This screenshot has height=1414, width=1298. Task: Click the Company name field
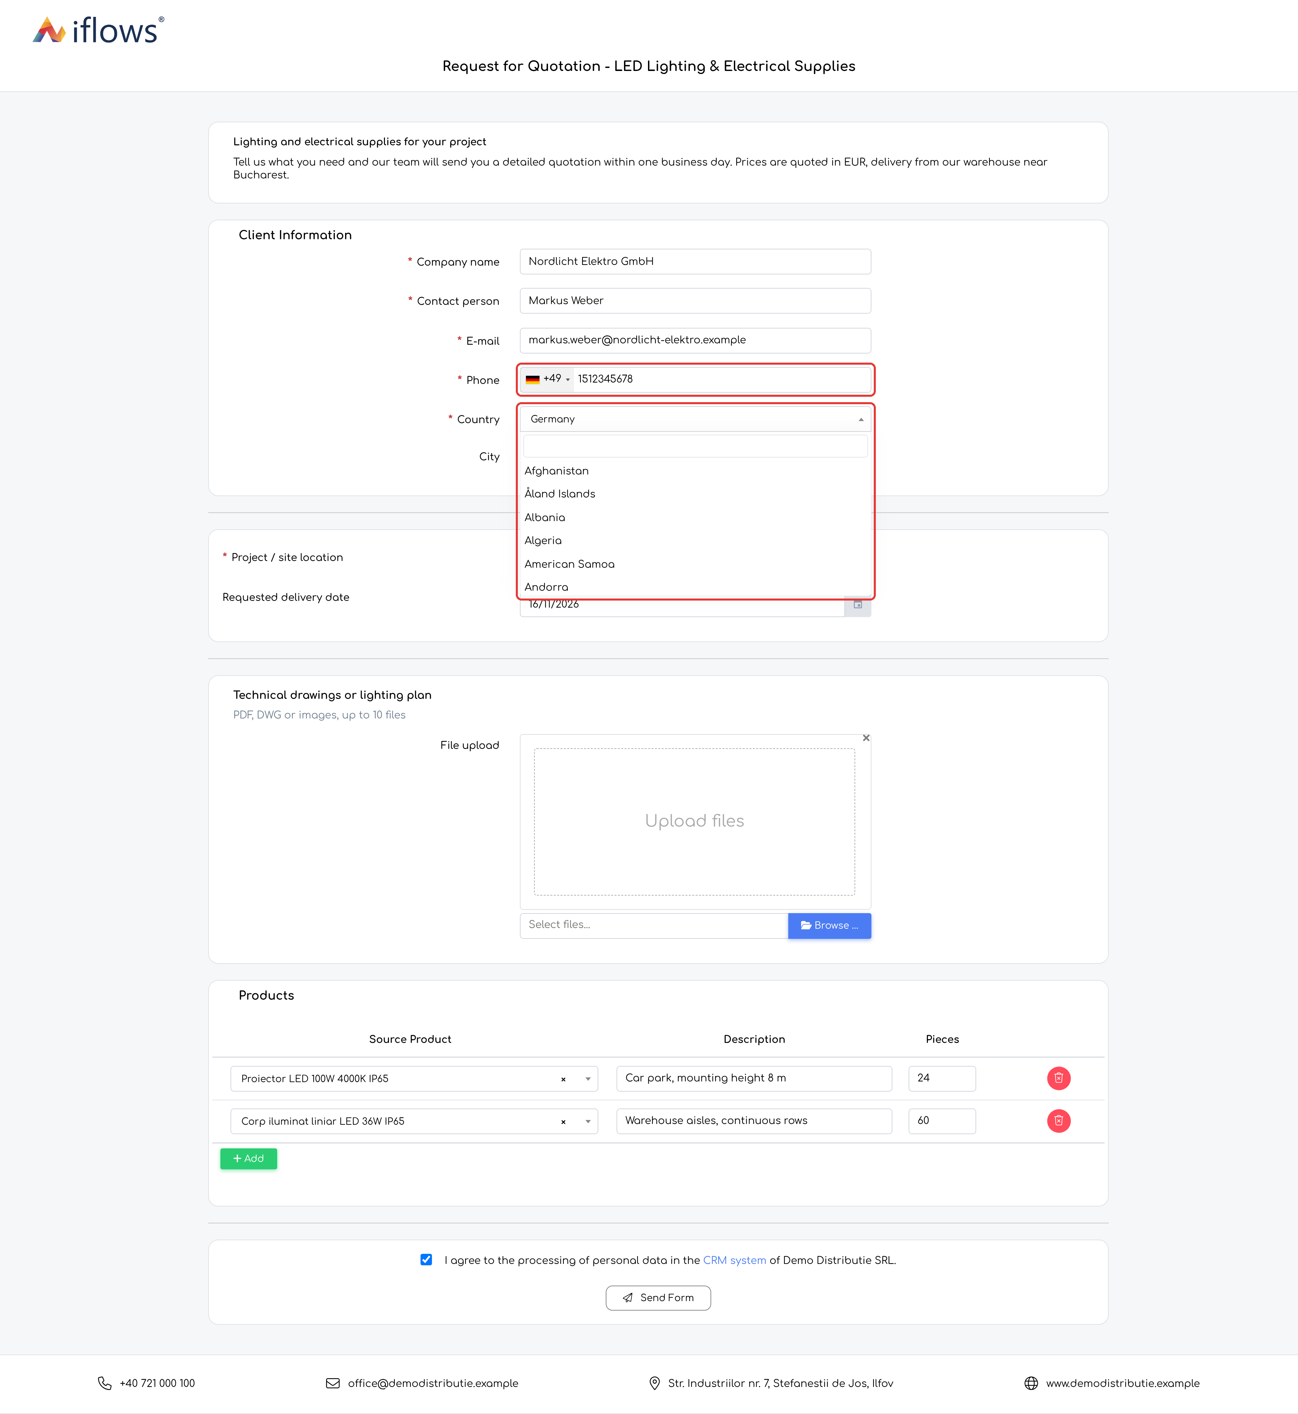(x=695, y=261)
